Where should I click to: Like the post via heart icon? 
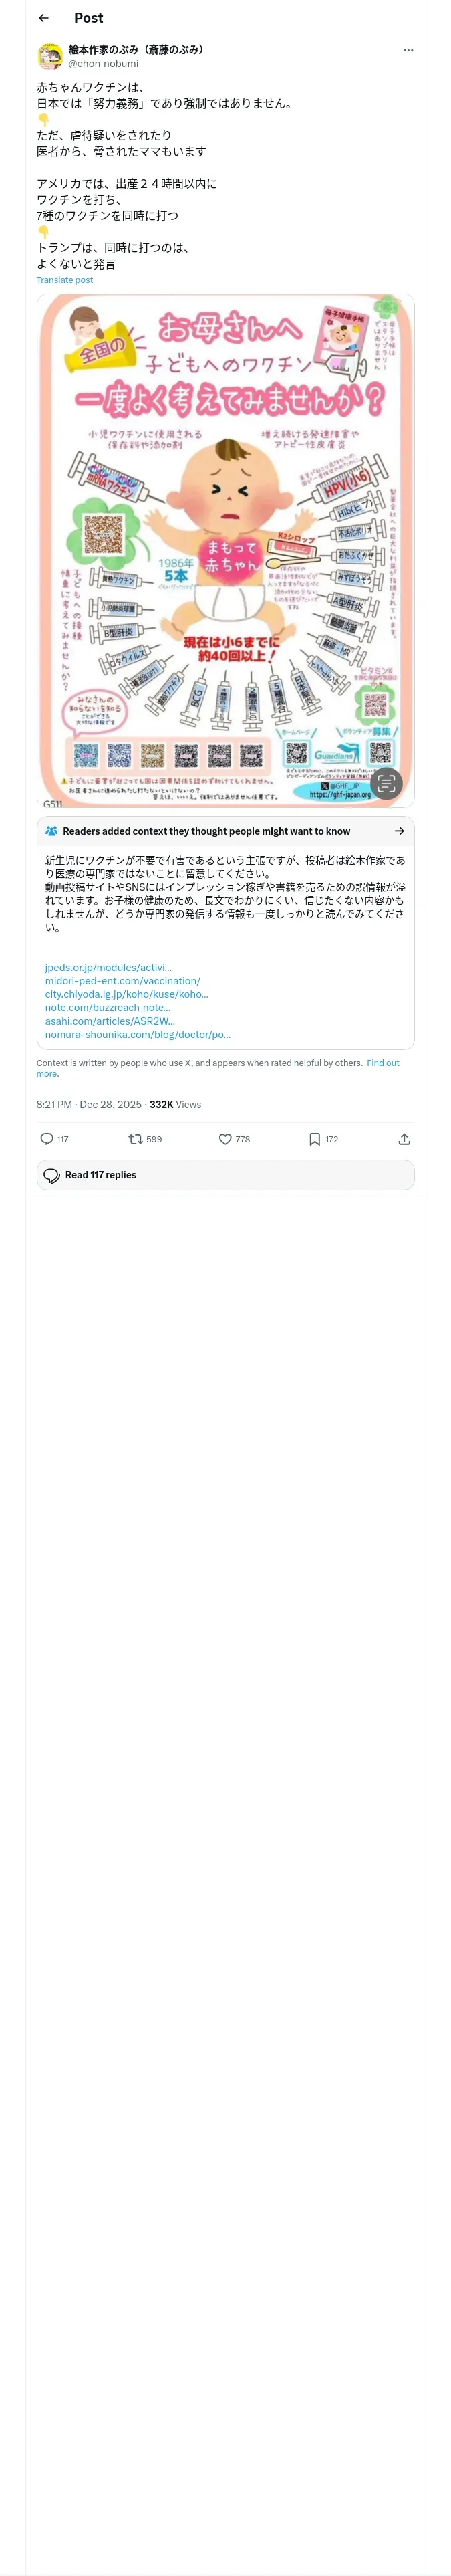(x=225, y=1138)
